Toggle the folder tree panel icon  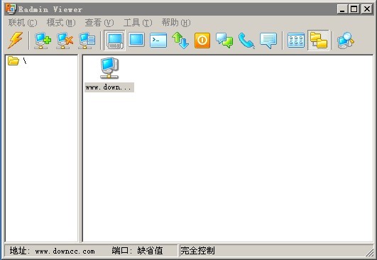pos(318,40)
